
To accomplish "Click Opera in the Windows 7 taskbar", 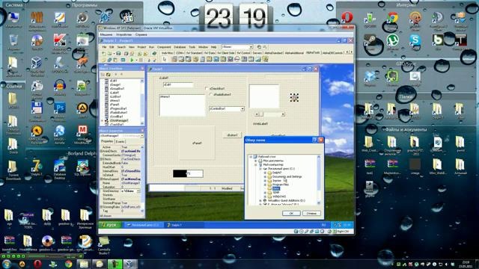I will pos(37,264).
